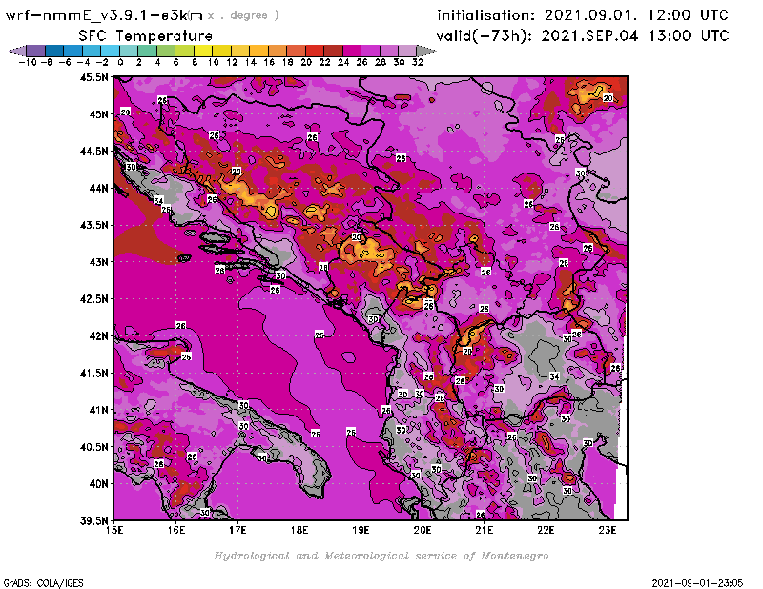Click the 22 to 24 dark red swatch
The height and width of the screenshot is (589, 763).
tap(333, 51)
